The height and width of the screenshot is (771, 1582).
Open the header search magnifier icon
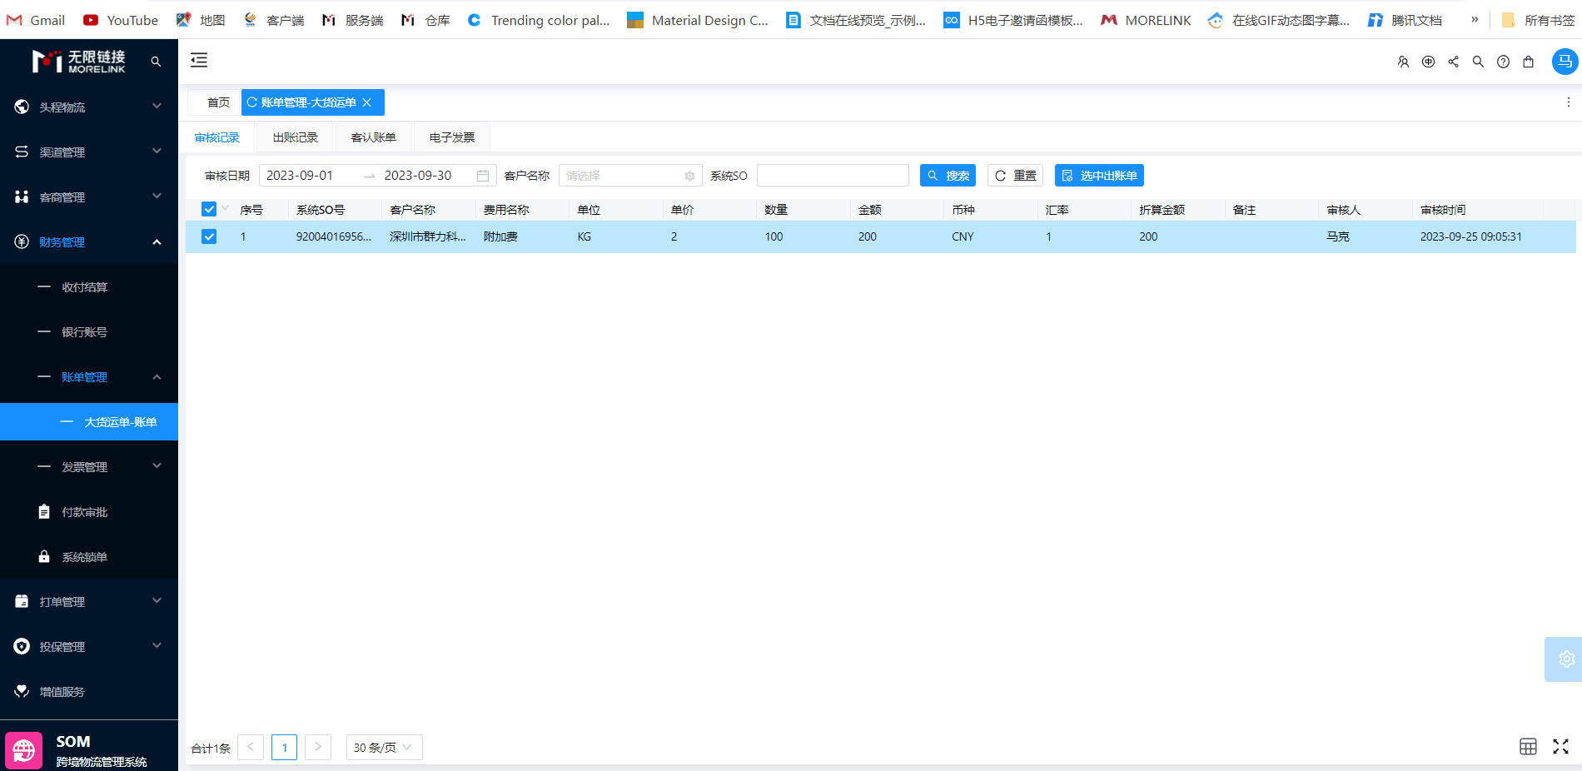click(1478, 62)
